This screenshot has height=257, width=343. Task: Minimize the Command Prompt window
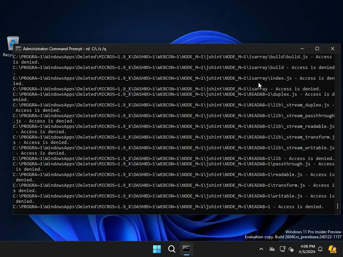(302, 49)
